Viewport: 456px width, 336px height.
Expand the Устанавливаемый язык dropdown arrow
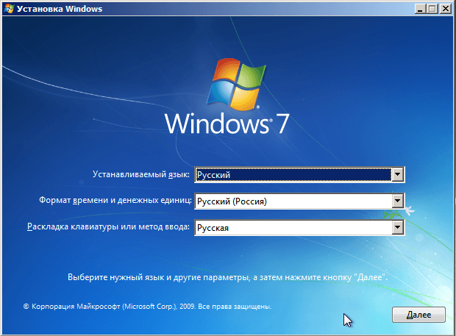[398, 174]
